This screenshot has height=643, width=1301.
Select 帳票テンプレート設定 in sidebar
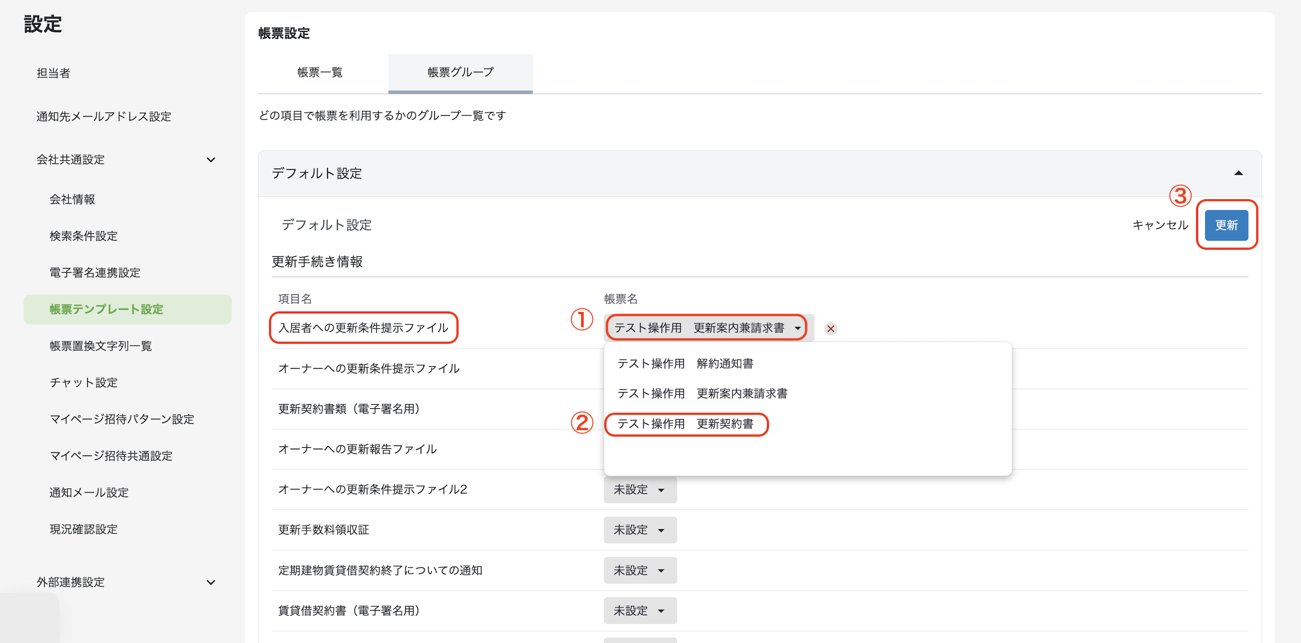[127, 309]
